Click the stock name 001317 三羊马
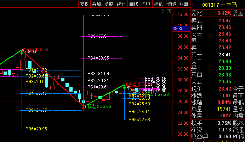The height and width of the screenshot is (142, 245). (220, 5)
